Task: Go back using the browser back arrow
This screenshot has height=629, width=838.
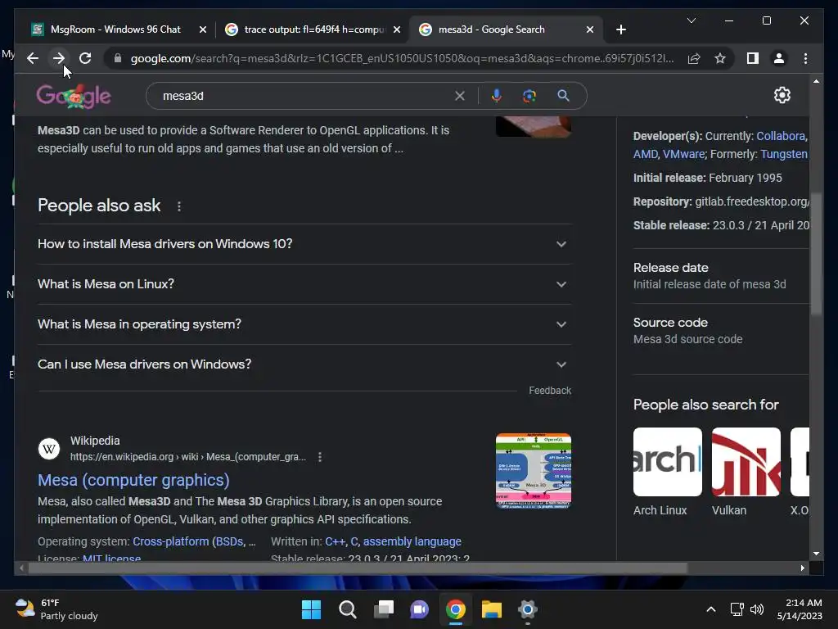Action: [33, 58]
